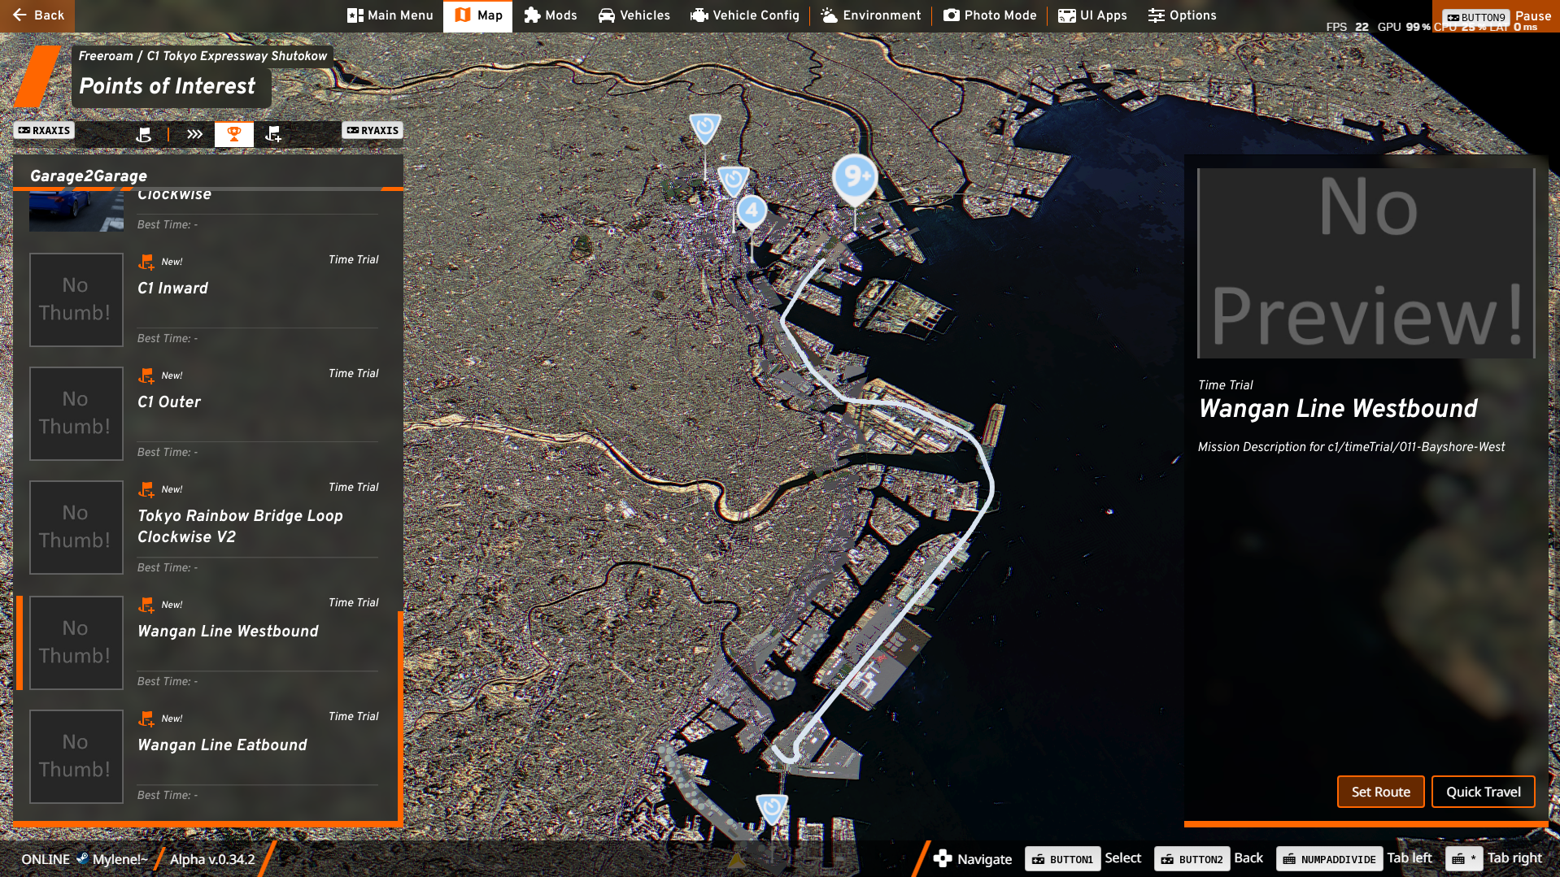Select the trophy missions filter tab
This screenshot has height=877, width=1560.
[x=234, y=134]
